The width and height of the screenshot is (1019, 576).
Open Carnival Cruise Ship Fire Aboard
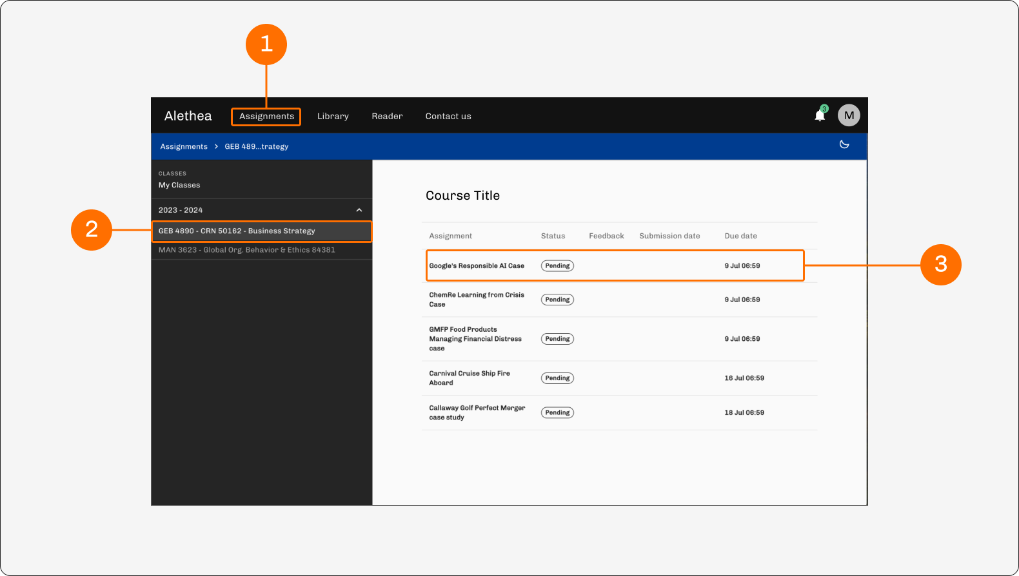pos(470,378)
